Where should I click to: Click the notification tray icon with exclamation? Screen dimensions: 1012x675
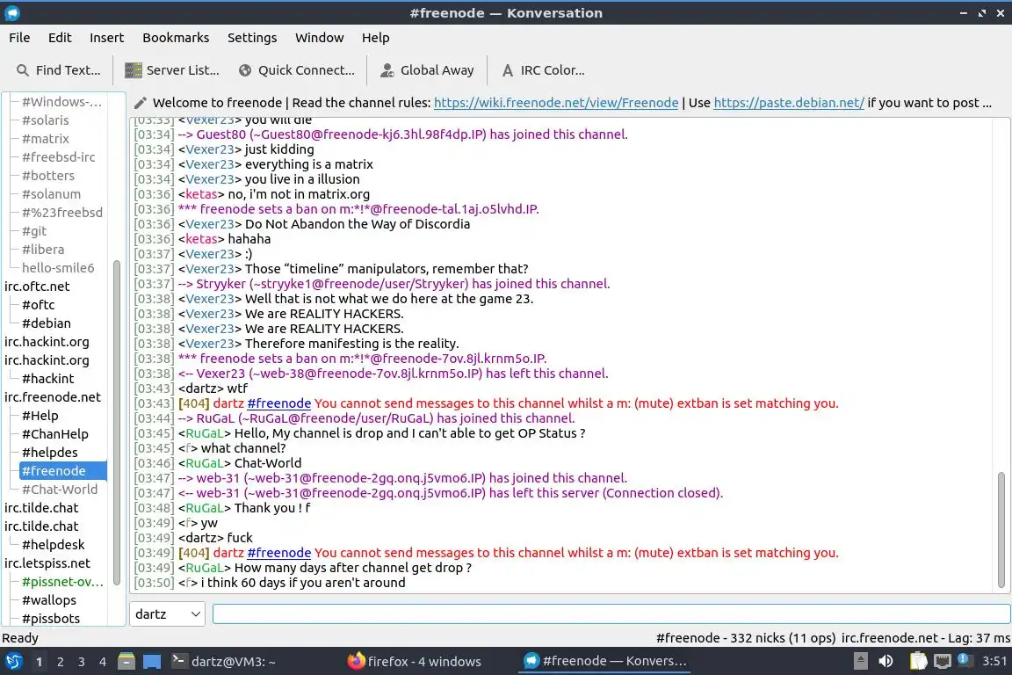[964, 659]
